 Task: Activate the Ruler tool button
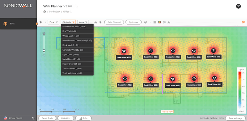pos(83,118)
